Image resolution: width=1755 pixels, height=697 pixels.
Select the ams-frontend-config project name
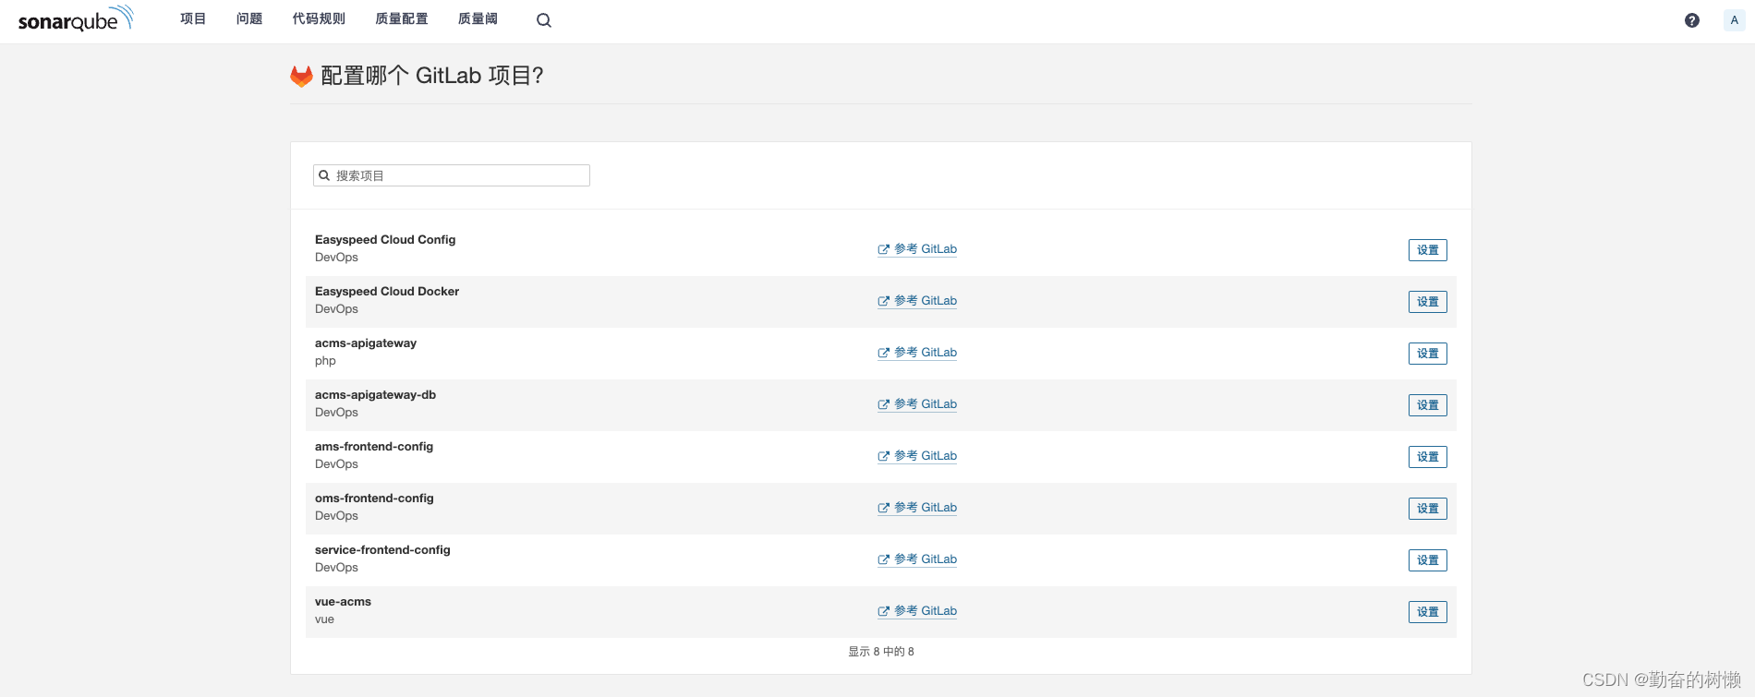pos(374,447)
